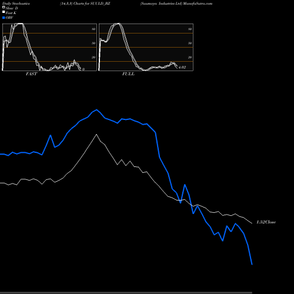The width and height of the screenshot is (294, 294).
Task: Click the blue OBV legend swatch
Action: pyautogui.click(x=4, y=18)
